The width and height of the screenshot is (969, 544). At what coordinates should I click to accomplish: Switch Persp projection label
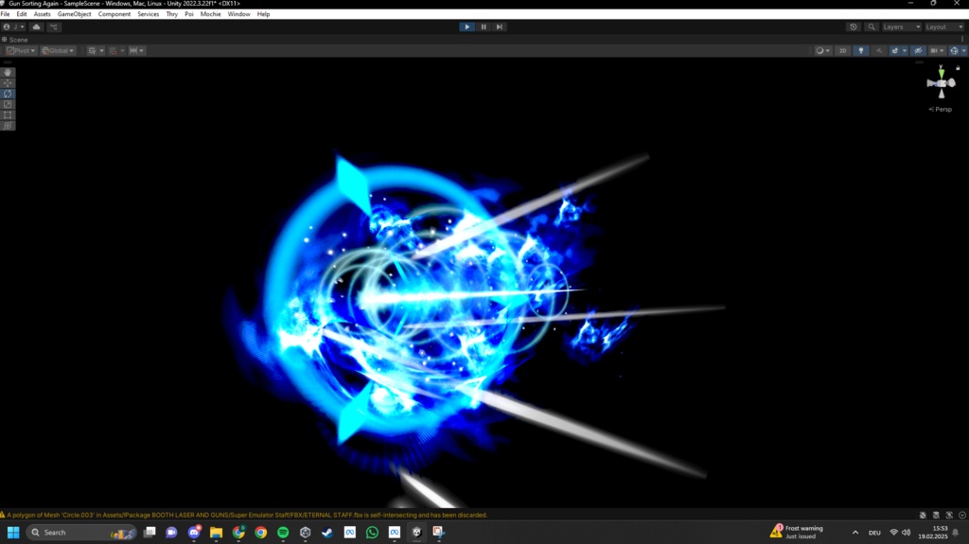[x=940, y=110]
